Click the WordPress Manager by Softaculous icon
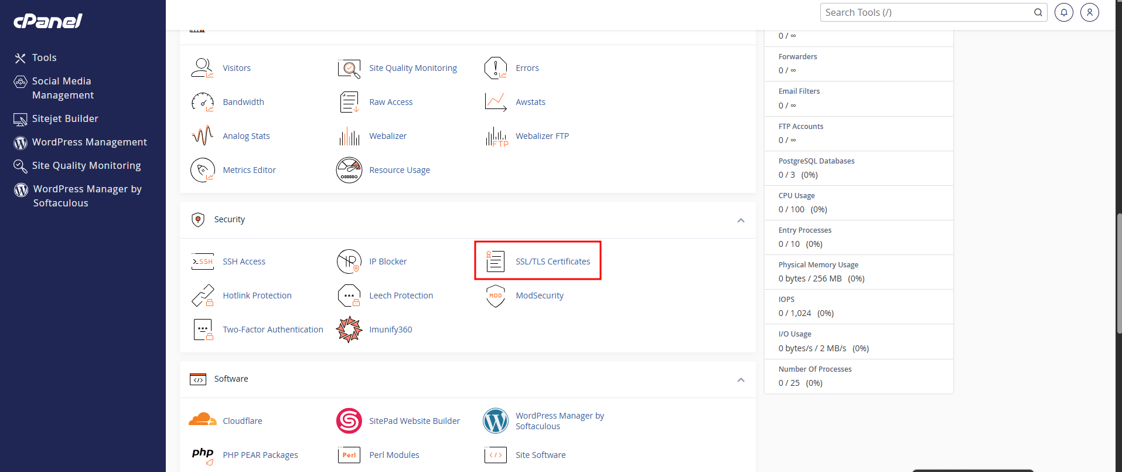 (x=496, y=421)
